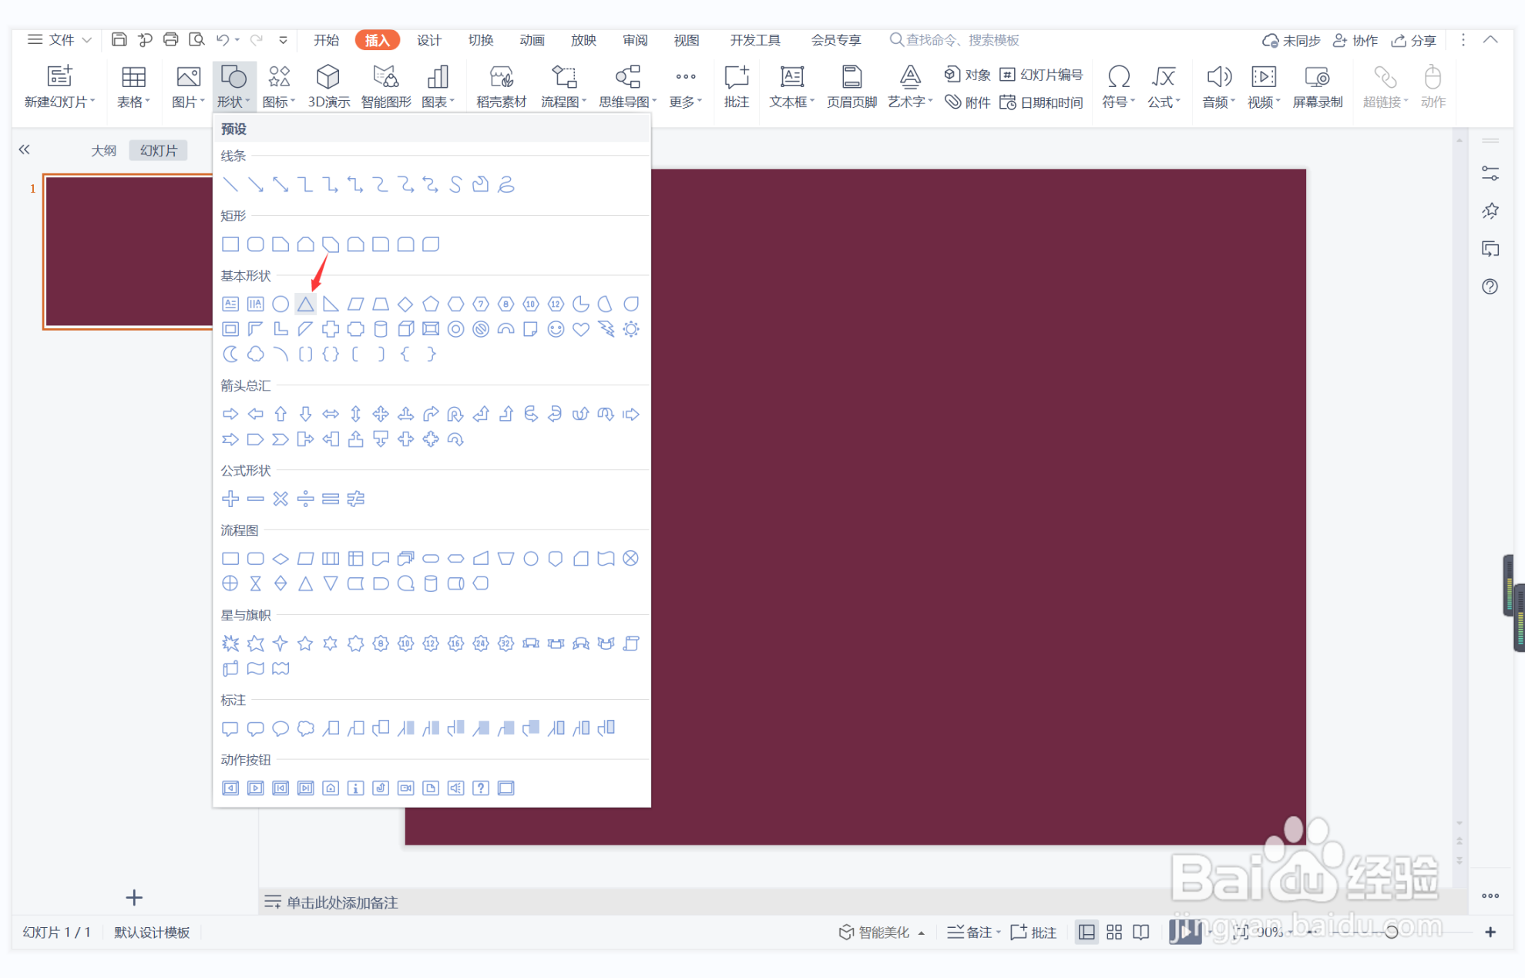Insert the right arrow block shape
This screenshot has height=978, width=1525.
pyautogui.click(x=230, y=415)
